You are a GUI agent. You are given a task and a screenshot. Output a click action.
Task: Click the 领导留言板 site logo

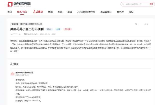(19, 4)
